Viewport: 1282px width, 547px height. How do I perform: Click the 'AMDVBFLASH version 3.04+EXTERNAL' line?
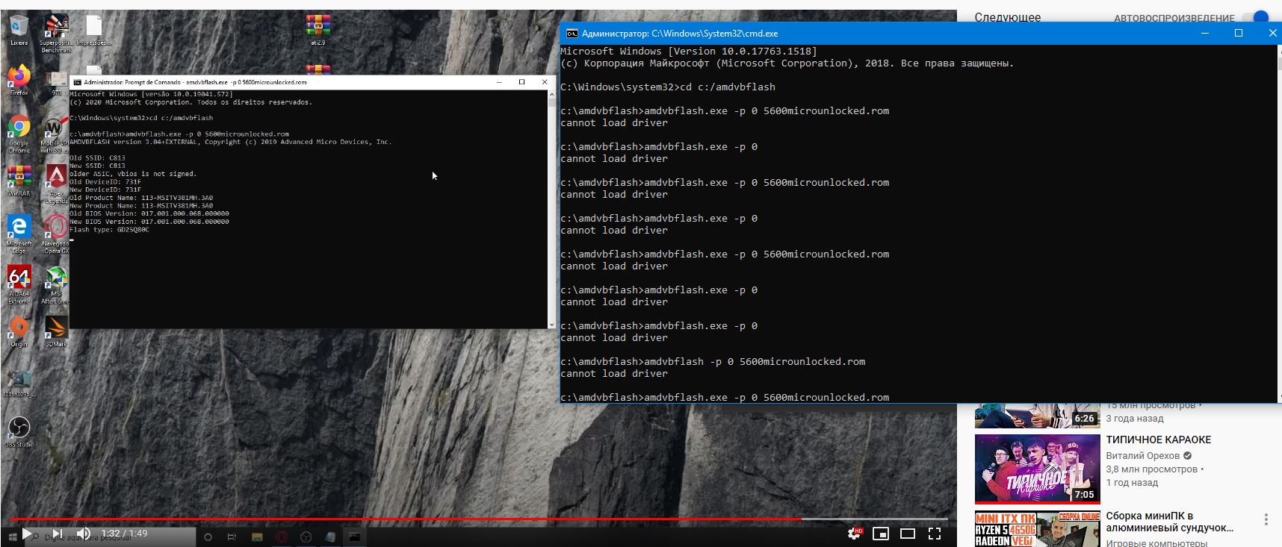230,142
